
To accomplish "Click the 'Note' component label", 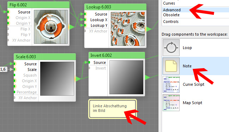I will (x=187, y=66).
